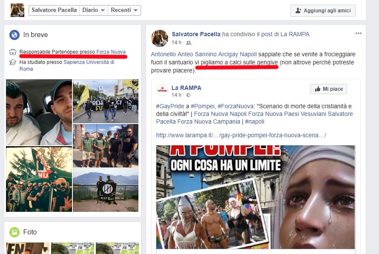
Task: Open Salvatore Pacella name on post
Action: click(x=196, y=35)
